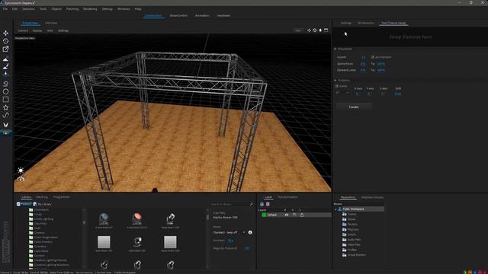Screen dimensions: 488x274
Task: Open the 3D Hierarchy tab
Action: pyautogui.click(x=366, y=23)
